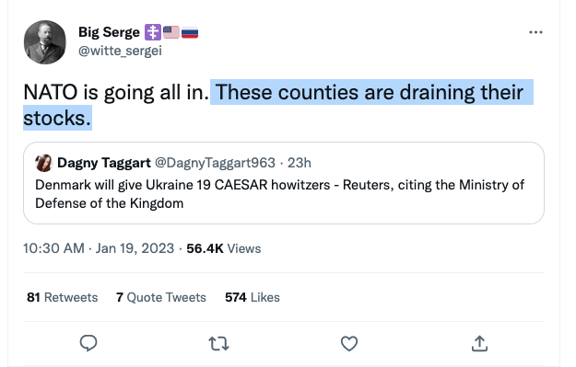Click the 23h timestamp on quoted tweet
576x367 pixels.
click(299, 163)
